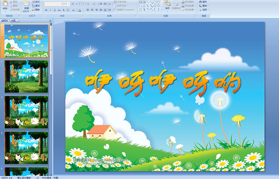Click Reset (重设) slide button

click(36, 6)
